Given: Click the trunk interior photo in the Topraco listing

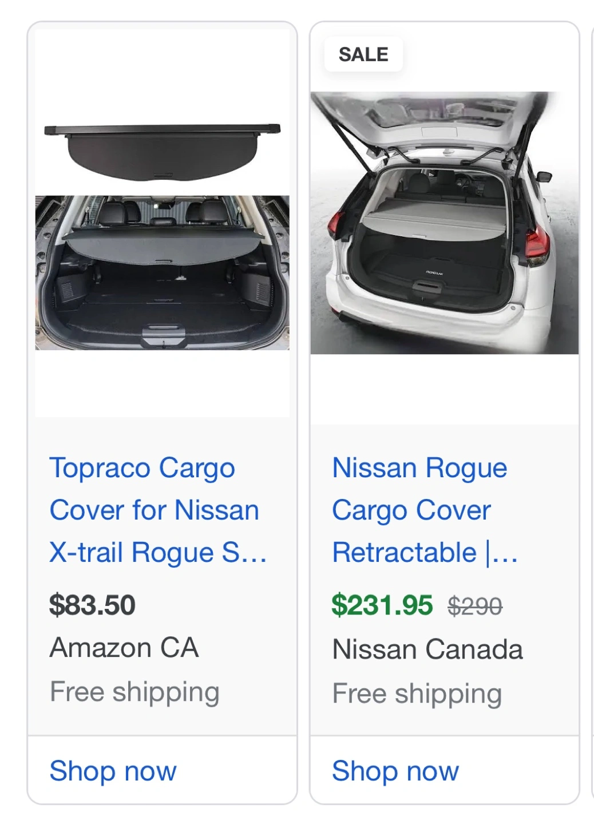Looking at the screenshot, I should pyautogui.click(x=163, y=272).
